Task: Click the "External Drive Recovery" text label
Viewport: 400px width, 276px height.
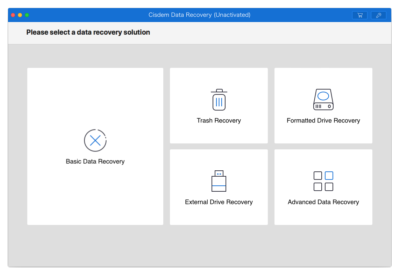Action: pyautogui.click(x=219, y=202)
